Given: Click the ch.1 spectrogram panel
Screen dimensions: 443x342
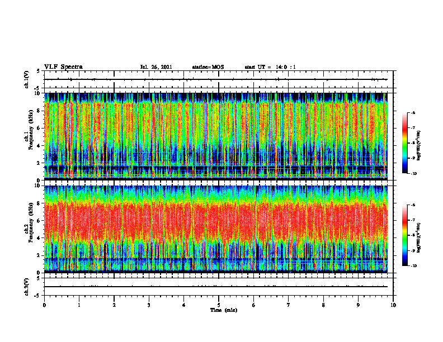Looking at the screenshot, I should tap(216, 136).
